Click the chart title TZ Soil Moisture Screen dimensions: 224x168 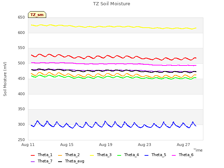pos(112,4)
